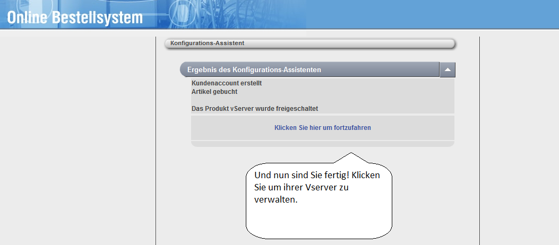559x245 pixels.
Task: Click the word 'fortzufahren' in the continue link
Action: point(352,128)
